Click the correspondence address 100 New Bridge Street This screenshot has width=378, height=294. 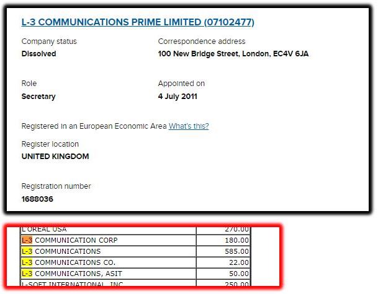tap(233, 54)
